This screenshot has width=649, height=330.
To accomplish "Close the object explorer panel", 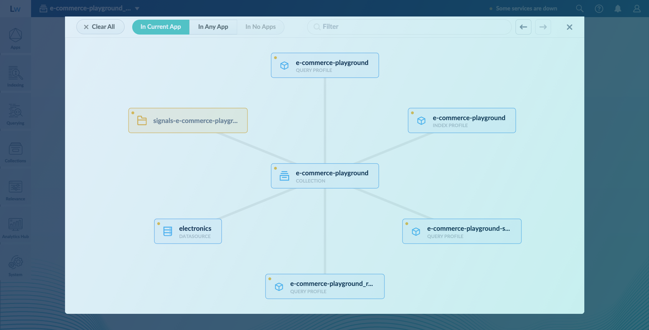I will 569,27.
